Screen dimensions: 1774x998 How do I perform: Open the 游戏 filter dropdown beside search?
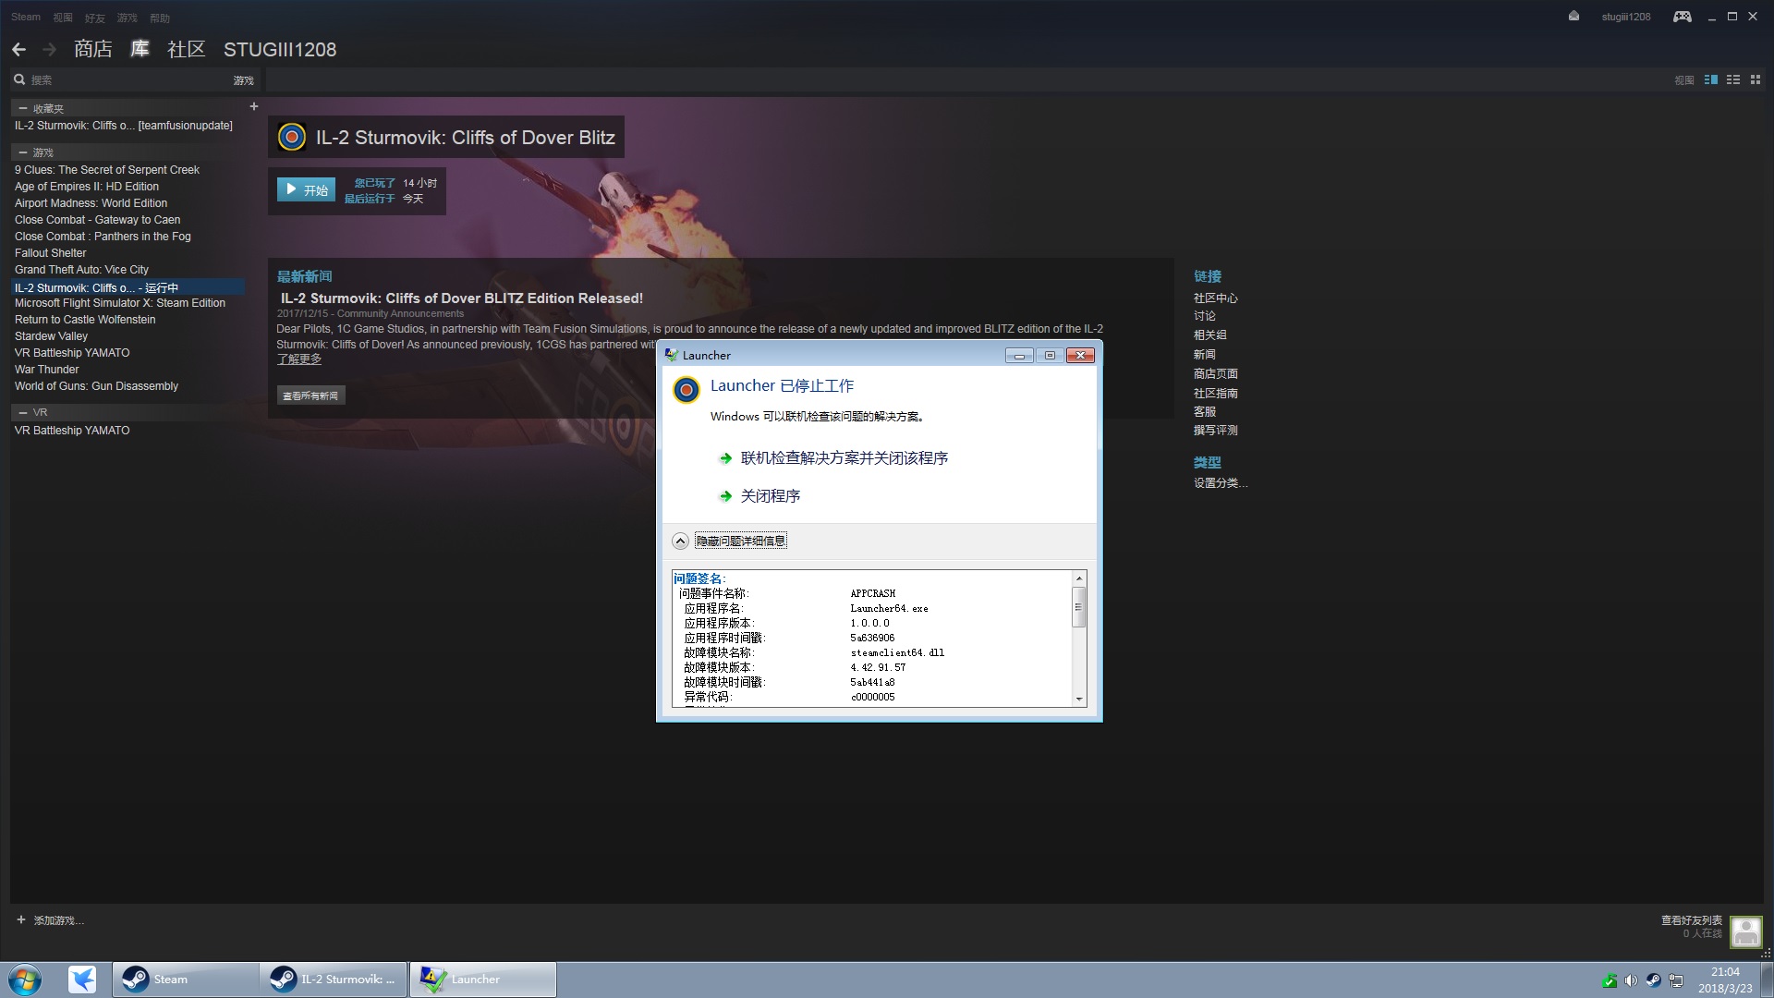[x=243, y=81]
